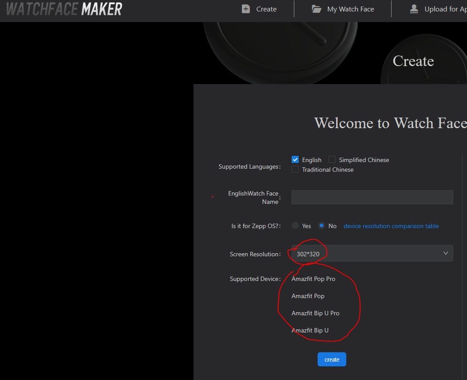The image size is (467, 380).
Task: Check the Simplified Chinese checkbox
Action: pyautogui.click(x=332, y=160)
